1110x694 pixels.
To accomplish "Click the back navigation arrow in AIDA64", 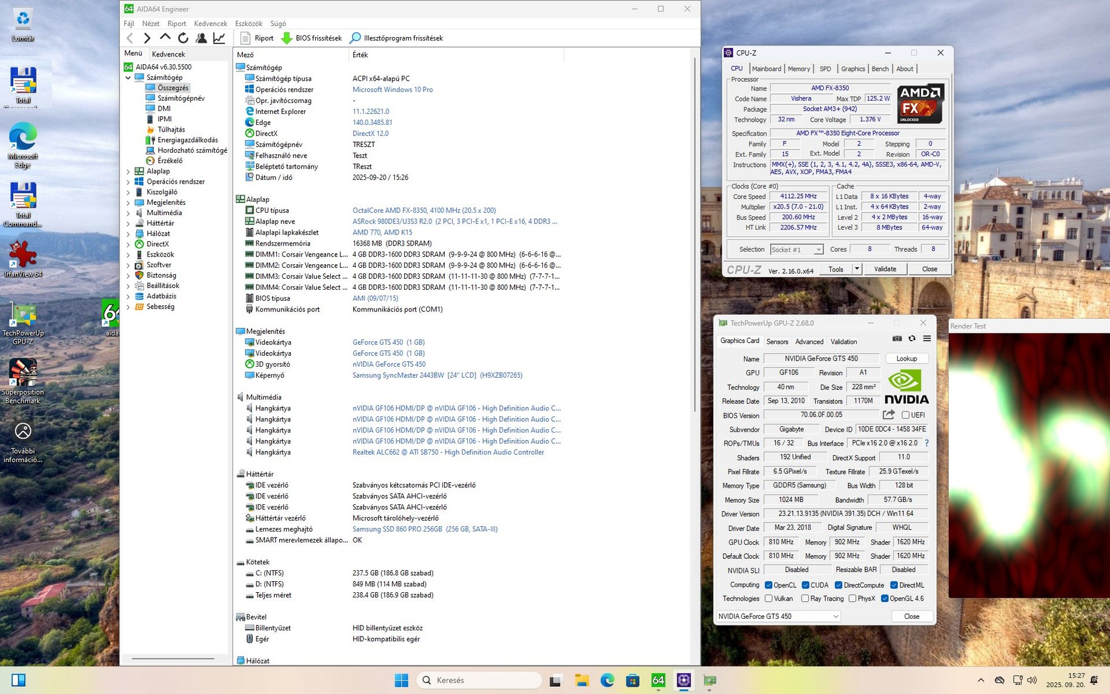I will pyautogui.click(x=130, y=38).
